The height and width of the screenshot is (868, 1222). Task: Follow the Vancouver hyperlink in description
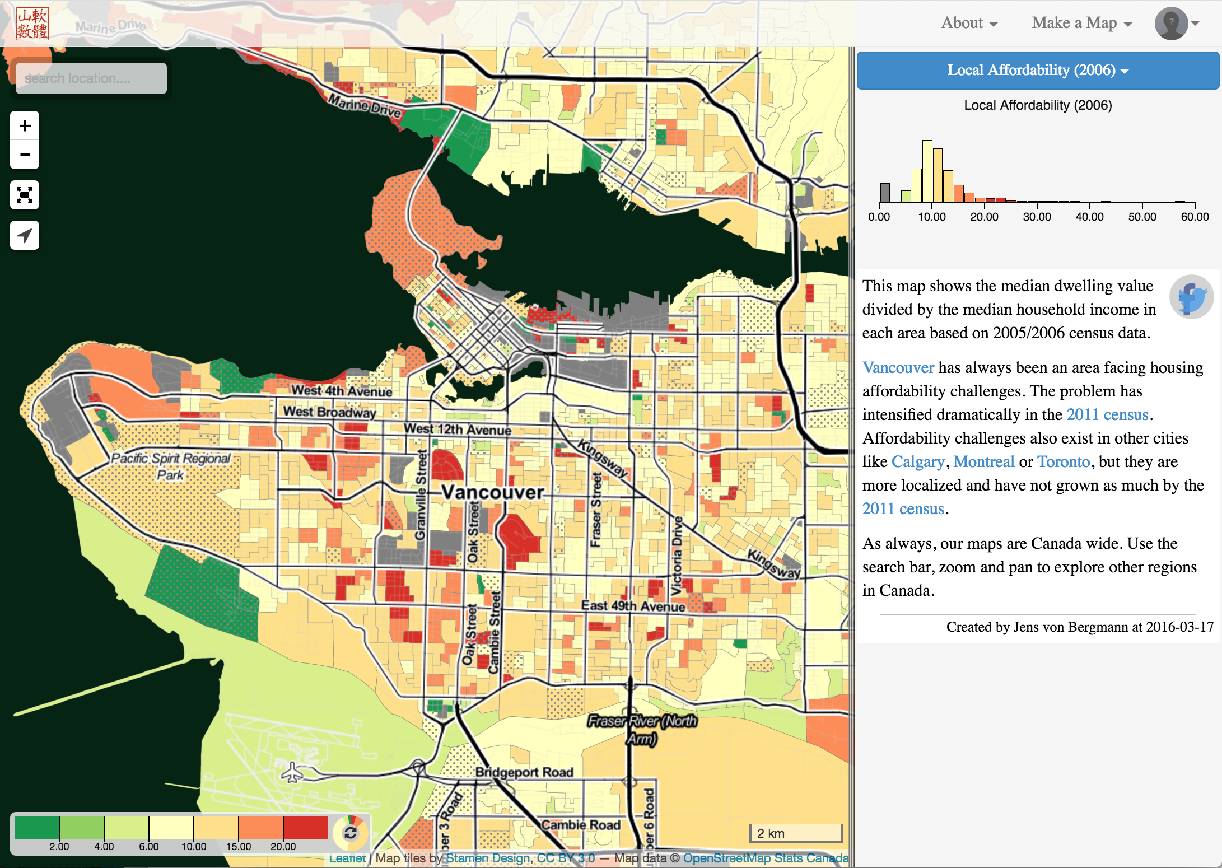898,368
